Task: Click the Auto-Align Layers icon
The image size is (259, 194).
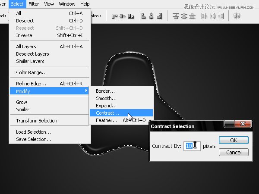Action: tap(237, 16)
